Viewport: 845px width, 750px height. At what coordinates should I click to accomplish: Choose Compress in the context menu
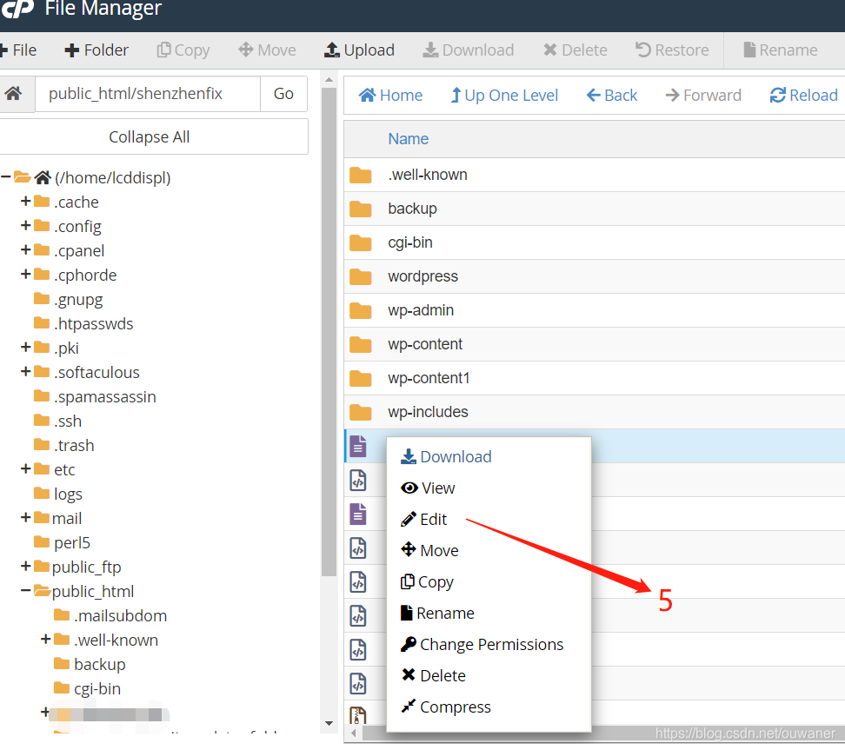pos(446,707)
